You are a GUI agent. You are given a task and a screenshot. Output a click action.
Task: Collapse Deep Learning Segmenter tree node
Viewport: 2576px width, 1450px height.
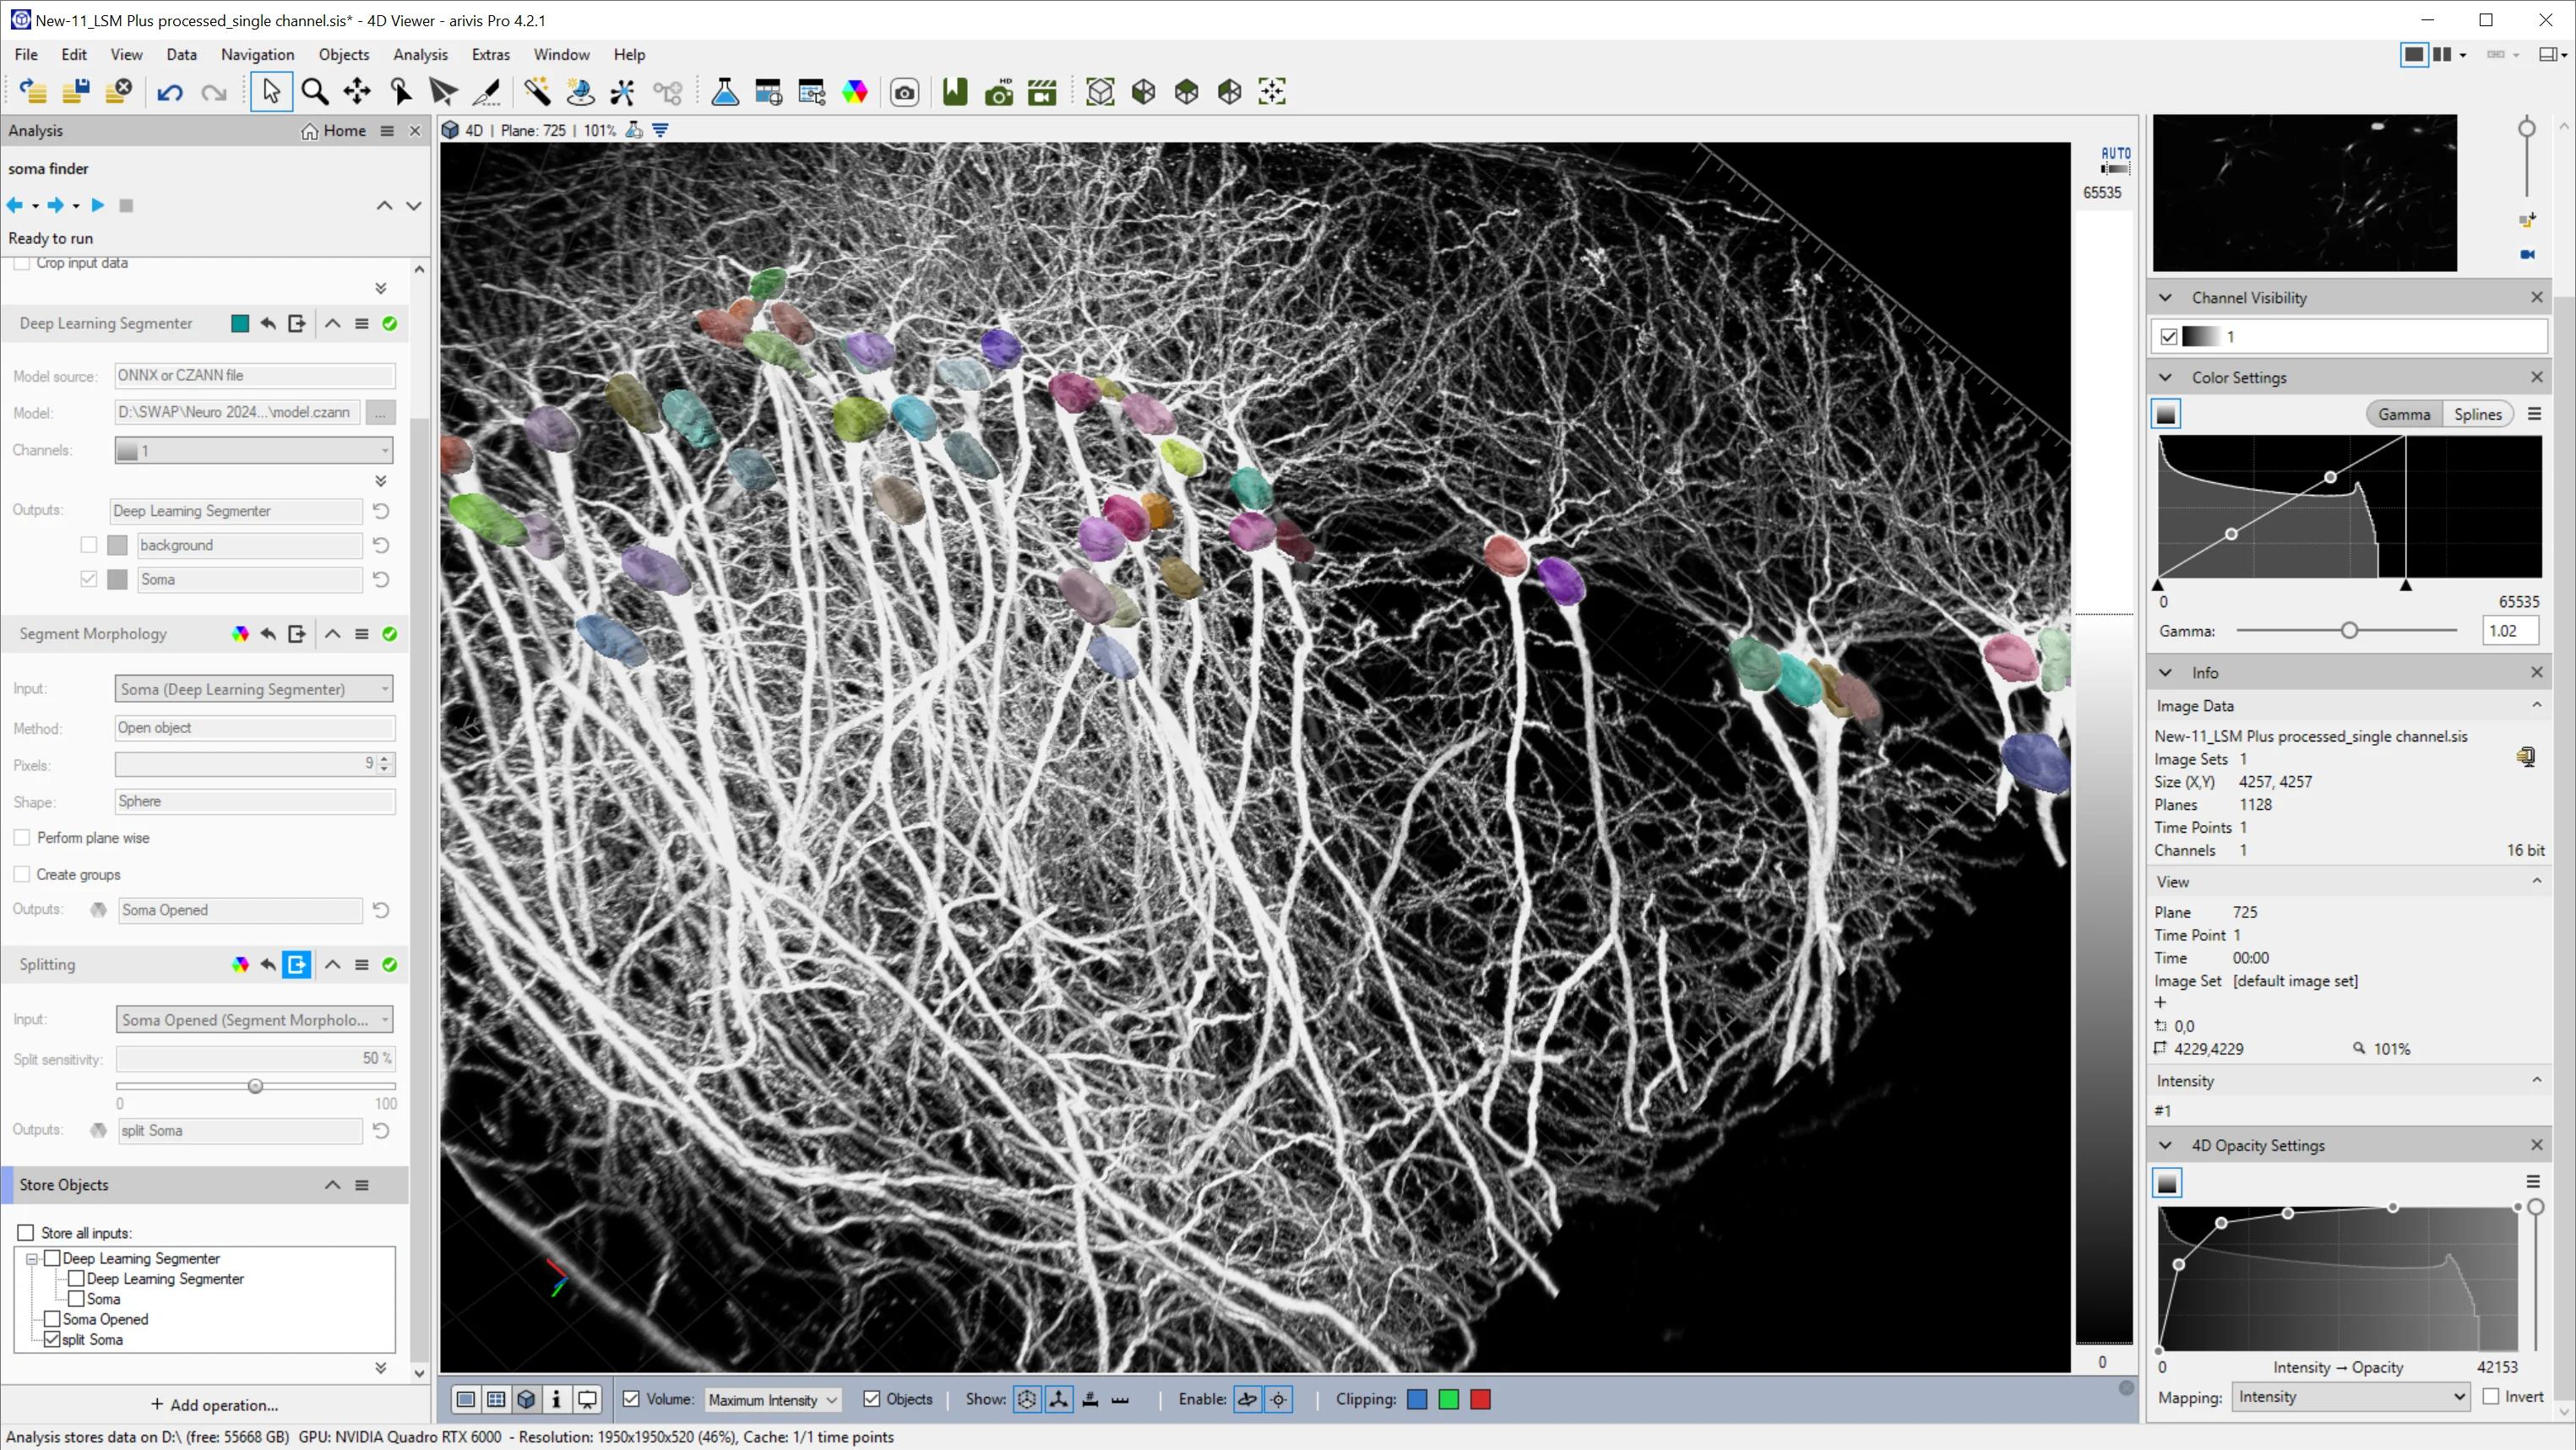tap(32, 1259)
